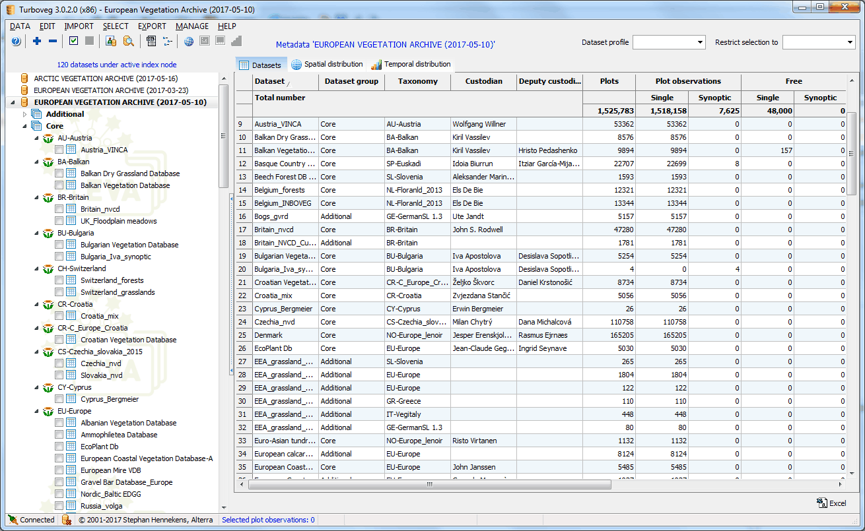Screen dimensions: 865x531
Task: Enable the EcoPlant Db checkbox
Action: (x=59, y=447)
